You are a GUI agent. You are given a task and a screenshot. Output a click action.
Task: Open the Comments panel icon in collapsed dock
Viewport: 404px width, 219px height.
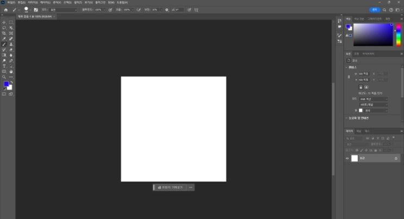click(340, 27)
